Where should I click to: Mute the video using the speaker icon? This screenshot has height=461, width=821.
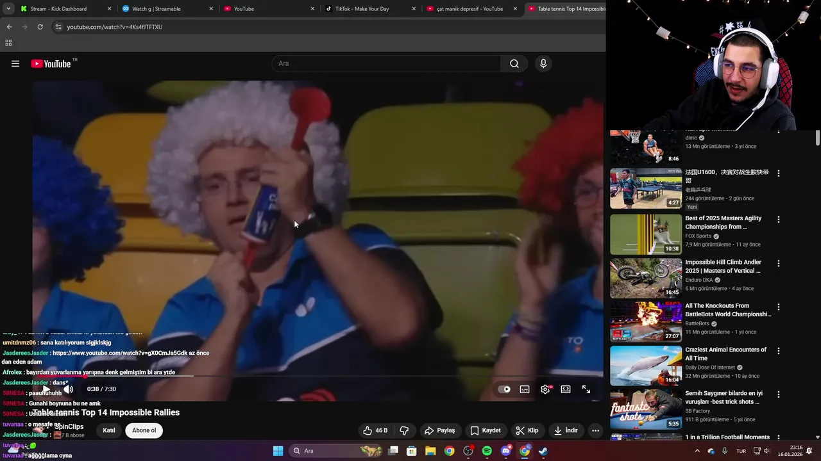(x=69, y=389)
